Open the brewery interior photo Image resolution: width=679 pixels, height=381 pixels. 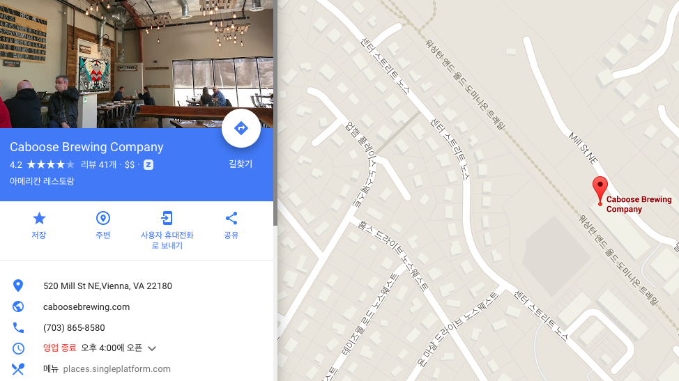(x=137, y=64)
